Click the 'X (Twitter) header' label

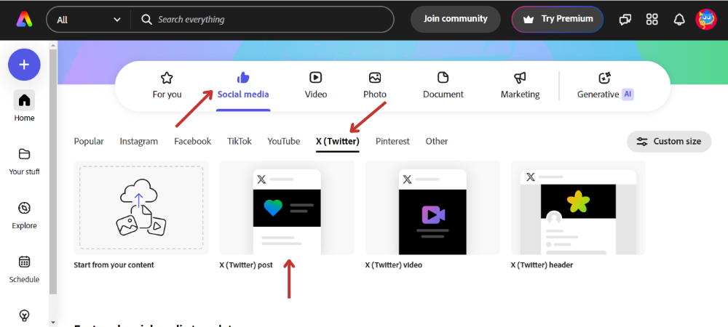tap(542, 265)
